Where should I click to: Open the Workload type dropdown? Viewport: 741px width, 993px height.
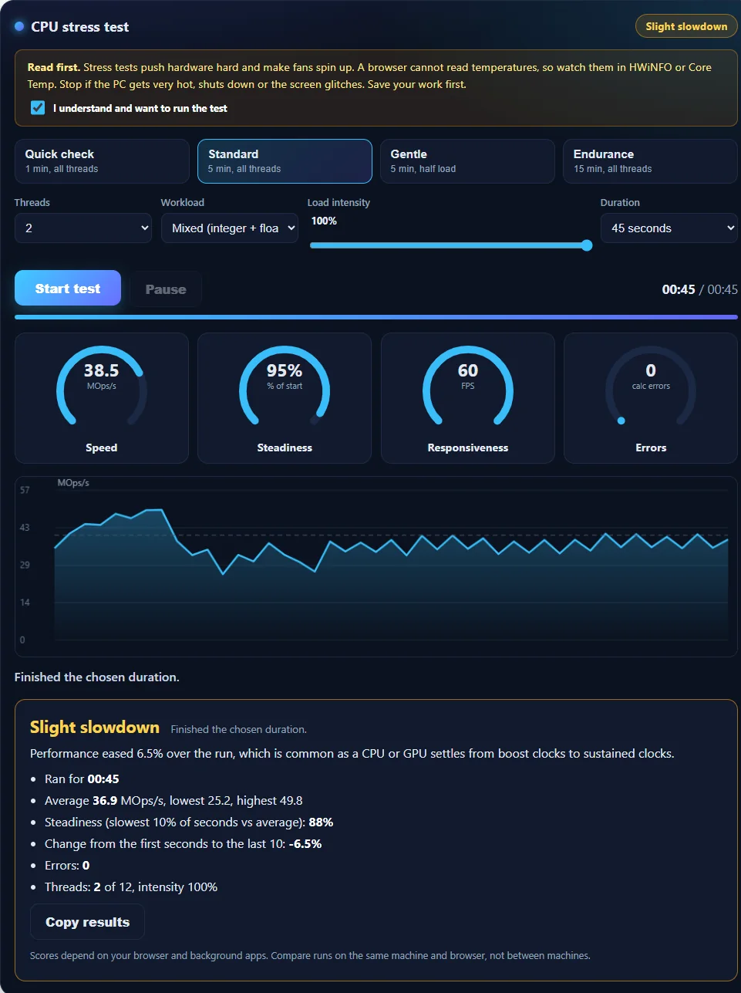tap(230, 228)
